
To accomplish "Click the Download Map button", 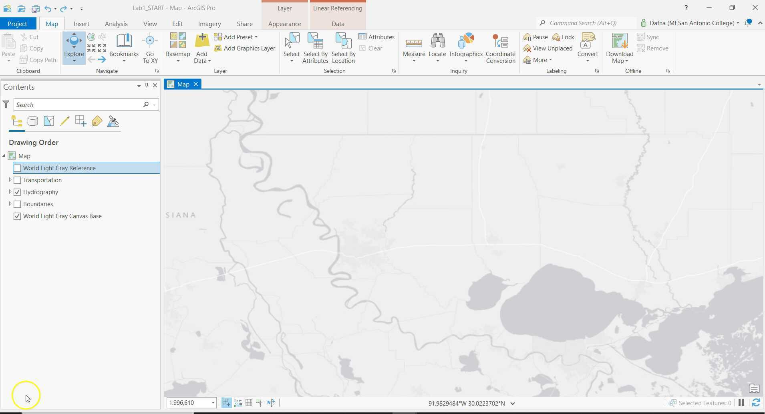I will 619,47.
